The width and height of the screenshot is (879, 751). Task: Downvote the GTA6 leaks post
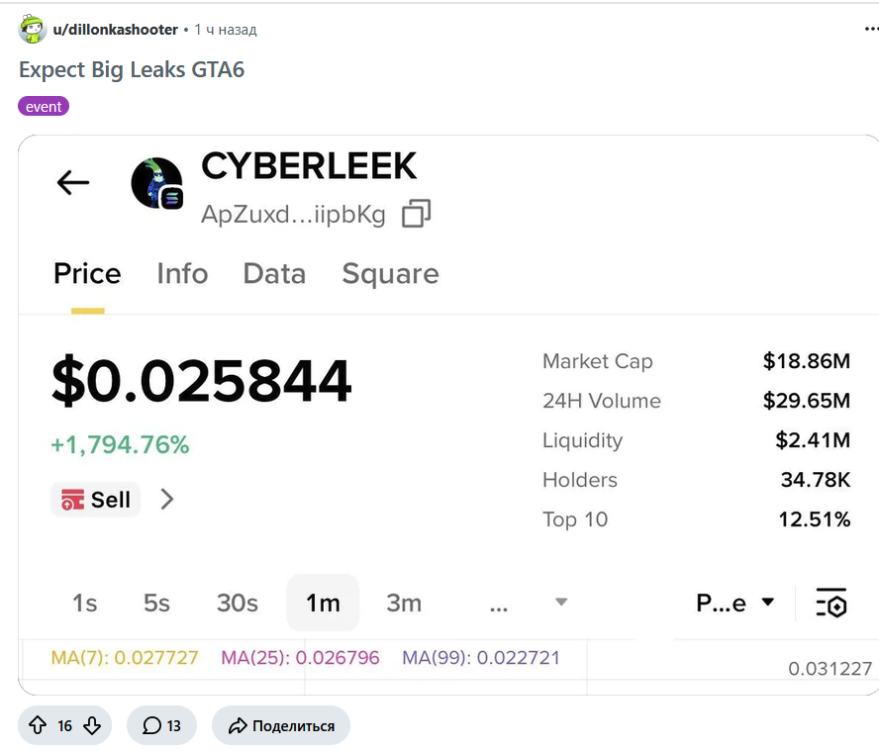pyautogui.click(x=92, y=725)
